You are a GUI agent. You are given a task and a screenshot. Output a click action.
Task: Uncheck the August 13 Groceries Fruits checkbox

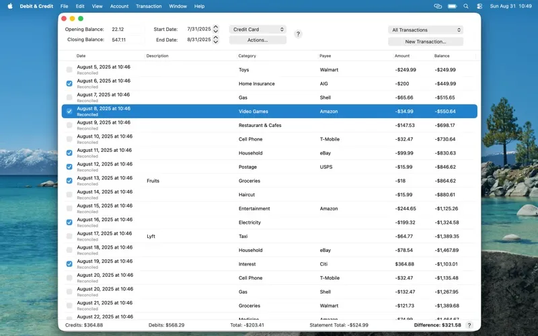(x=69, y=181)
